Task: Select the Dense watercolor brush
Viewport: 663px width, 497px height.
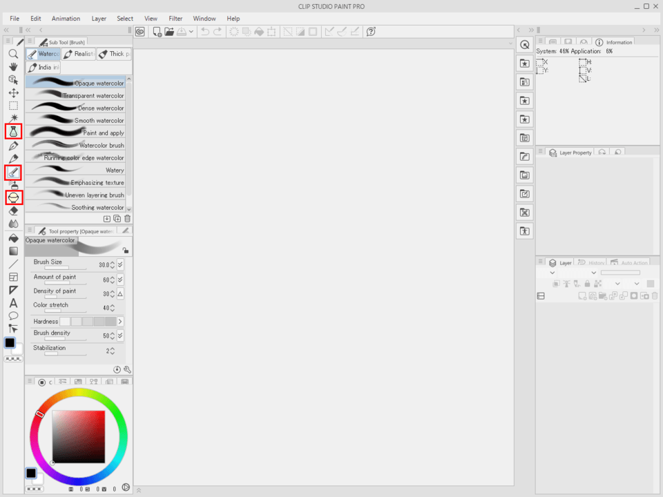Action: pos(75,108)
